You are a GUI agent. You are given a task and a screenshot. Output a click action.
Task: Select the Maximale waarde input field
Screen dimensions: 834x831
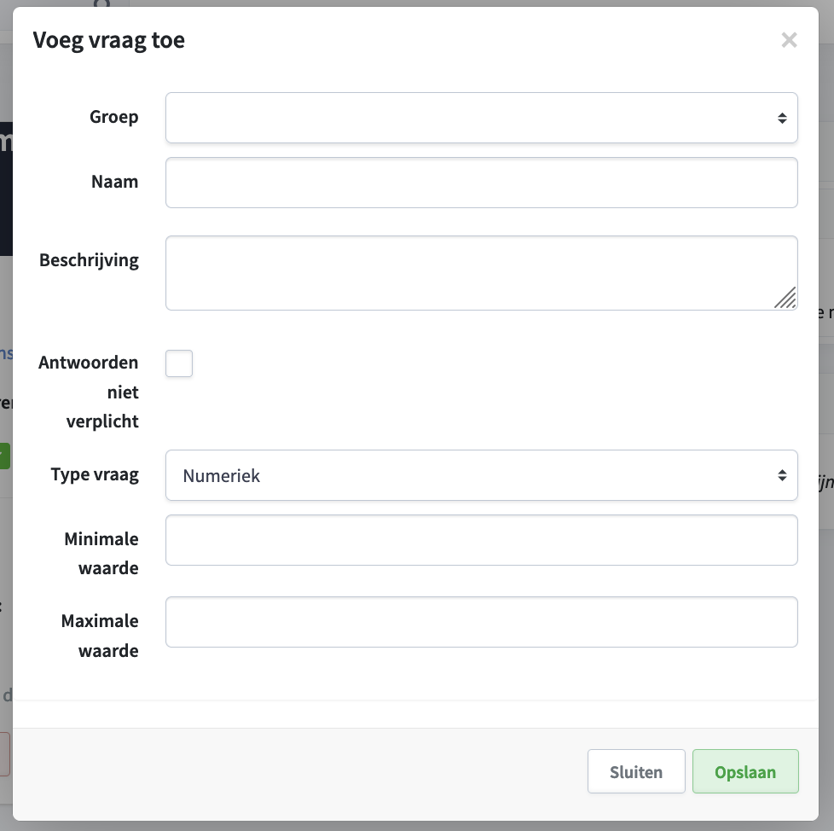click(481, 622)
